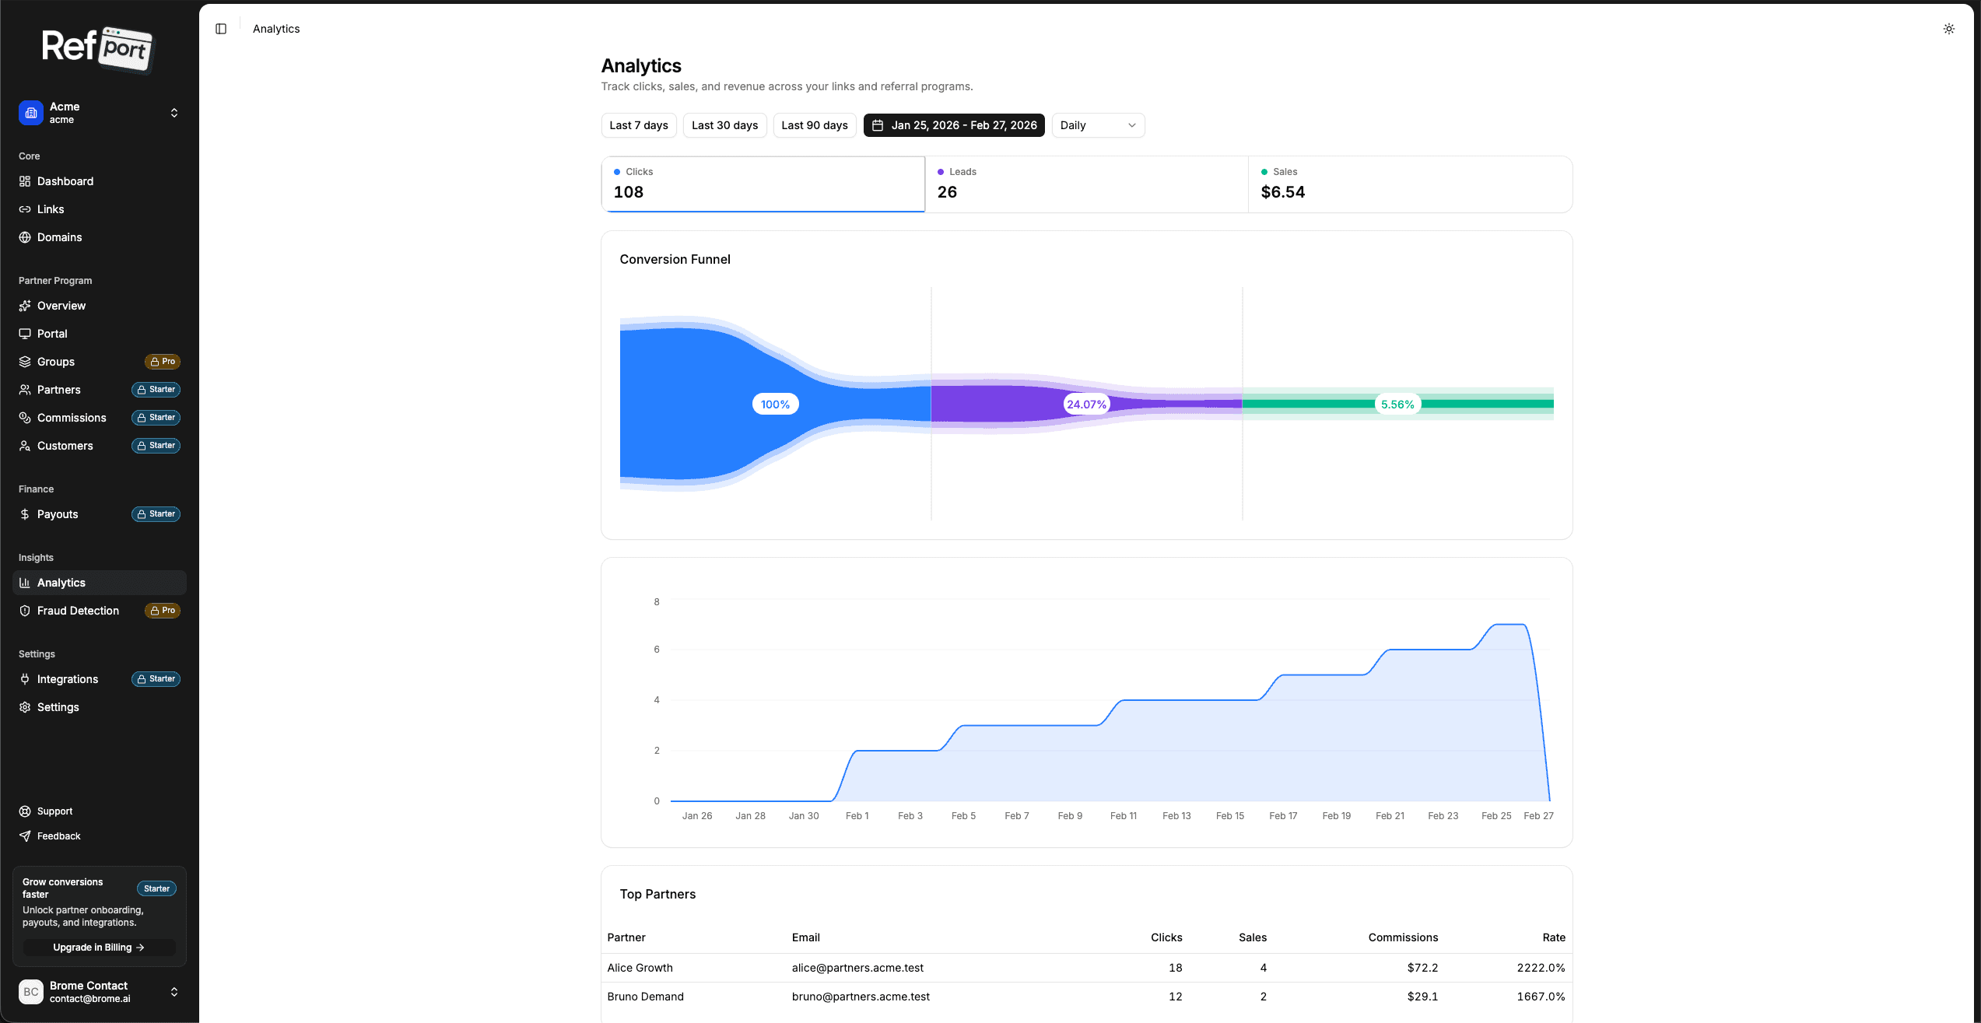Select the Commissions sidebar icon

point(25,418)
